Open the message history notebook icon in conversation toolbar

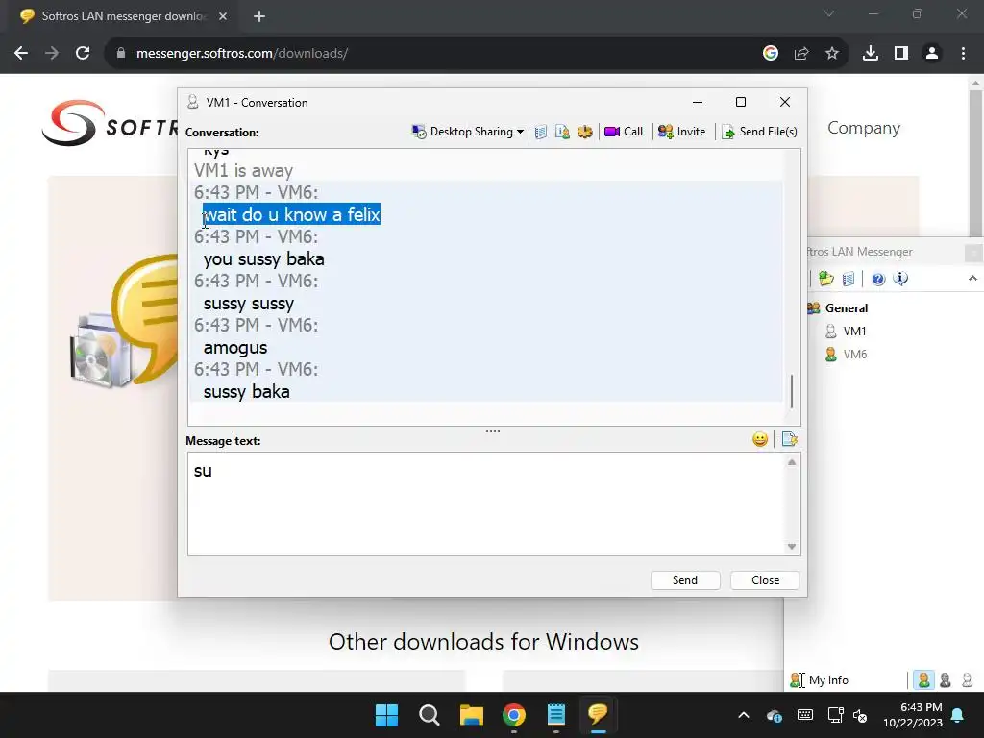[x=541, y=132]
